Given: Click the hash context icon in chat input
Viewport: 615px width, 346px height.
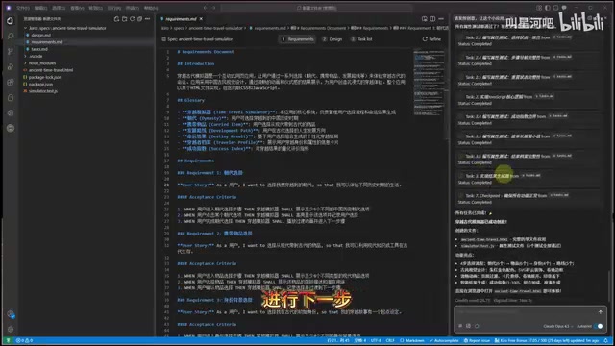Looking at the screenshot, I should pos(460,326).
